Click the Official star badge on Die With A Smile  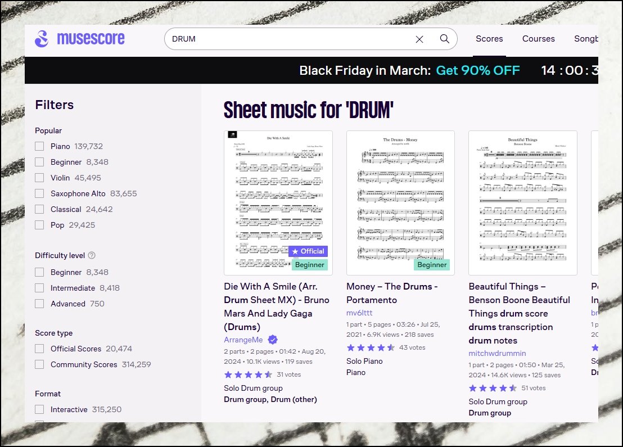[308, 251]
